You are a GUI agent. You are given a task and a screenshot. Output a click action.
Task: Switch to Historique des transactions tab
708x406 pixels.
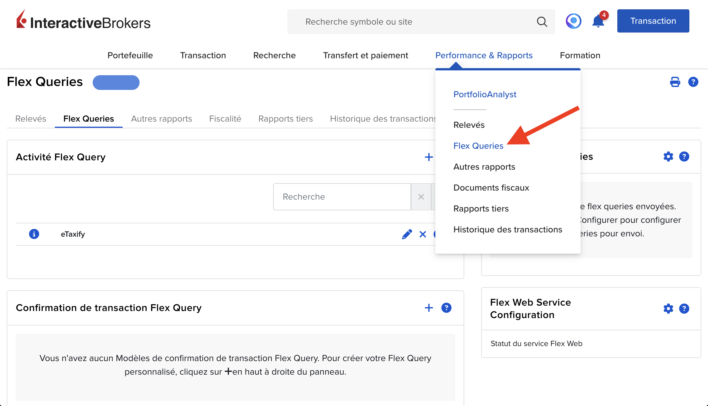tap(383, 119)
